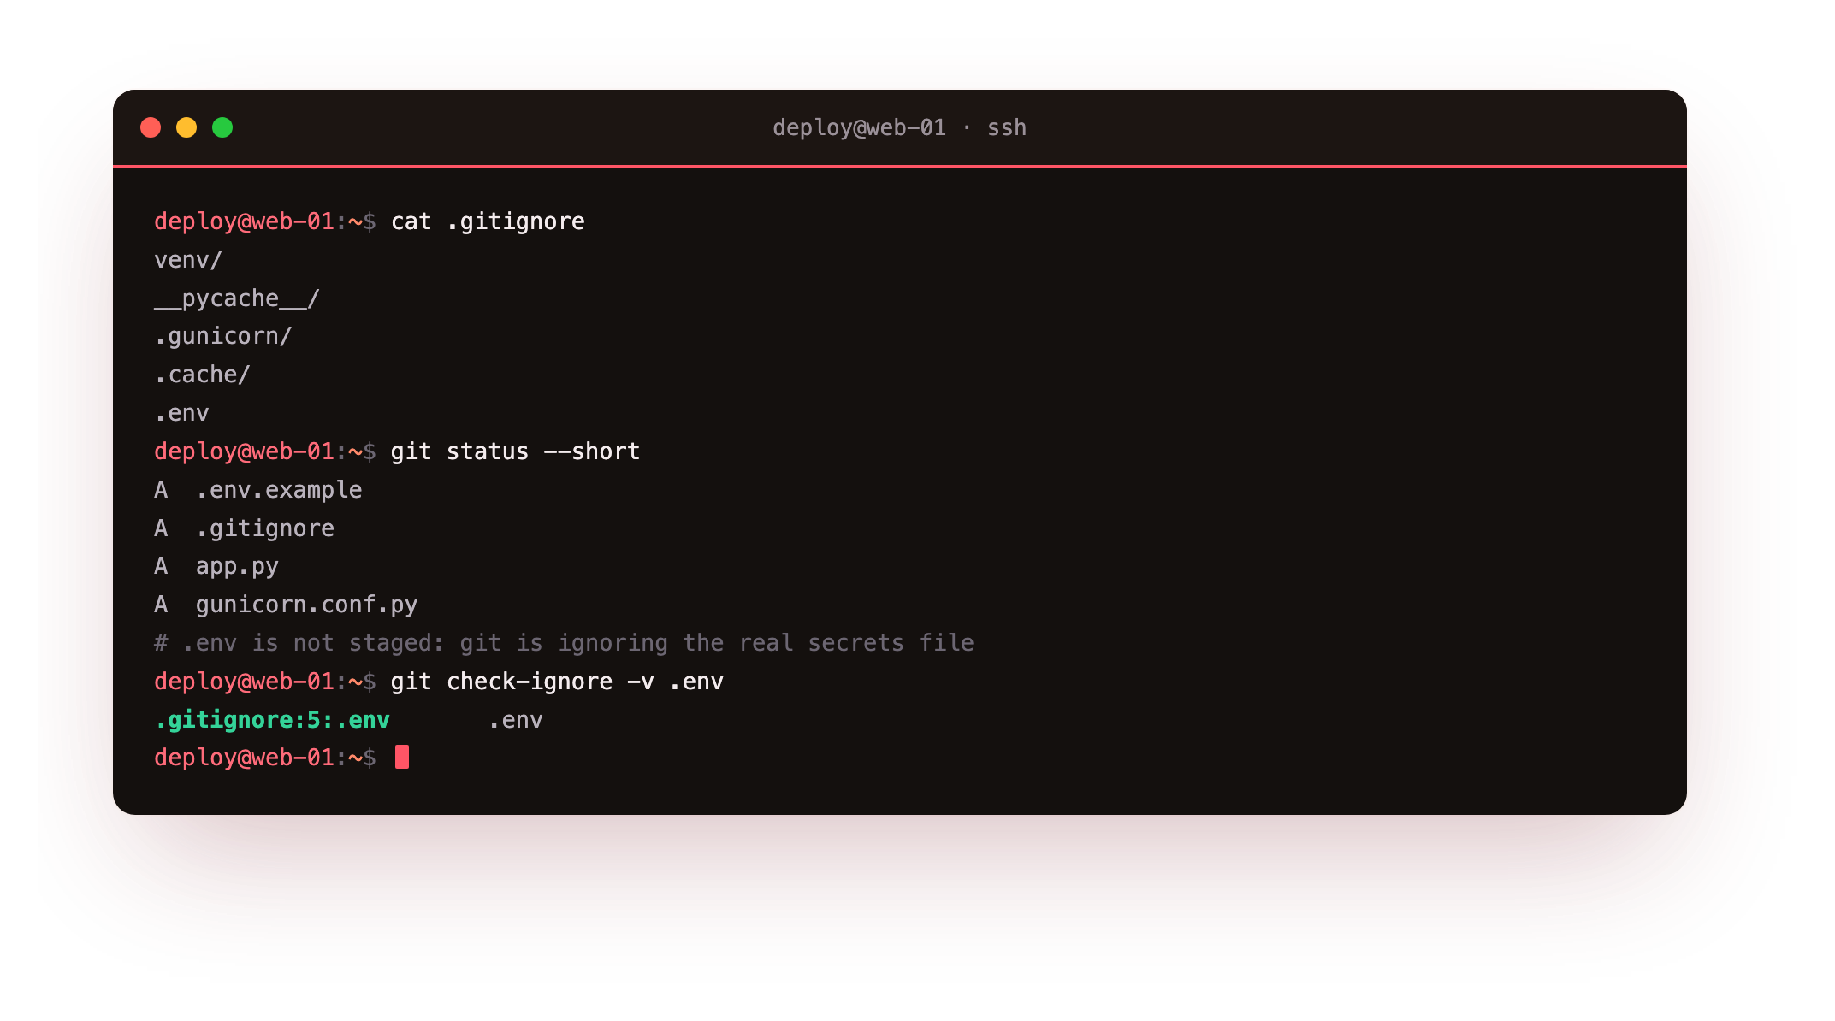Image resolution: width=1835 pixels, height=1021 pixels.
Task: Click the prompt before 'cat .gitignore'
Action: 265,221
